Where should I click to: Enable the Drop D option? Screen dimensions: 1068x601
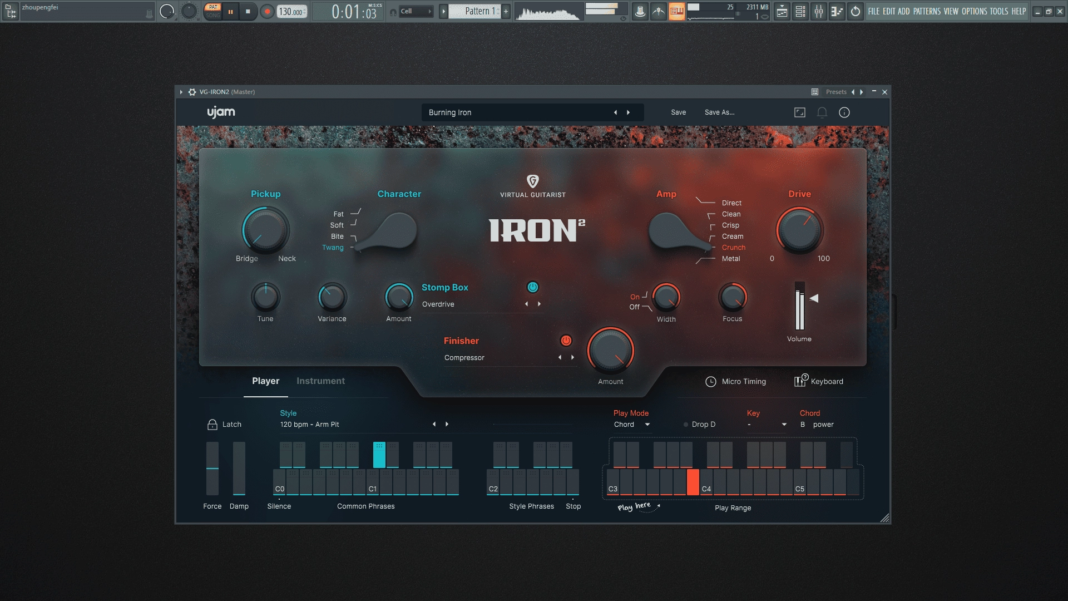point(699,425)
